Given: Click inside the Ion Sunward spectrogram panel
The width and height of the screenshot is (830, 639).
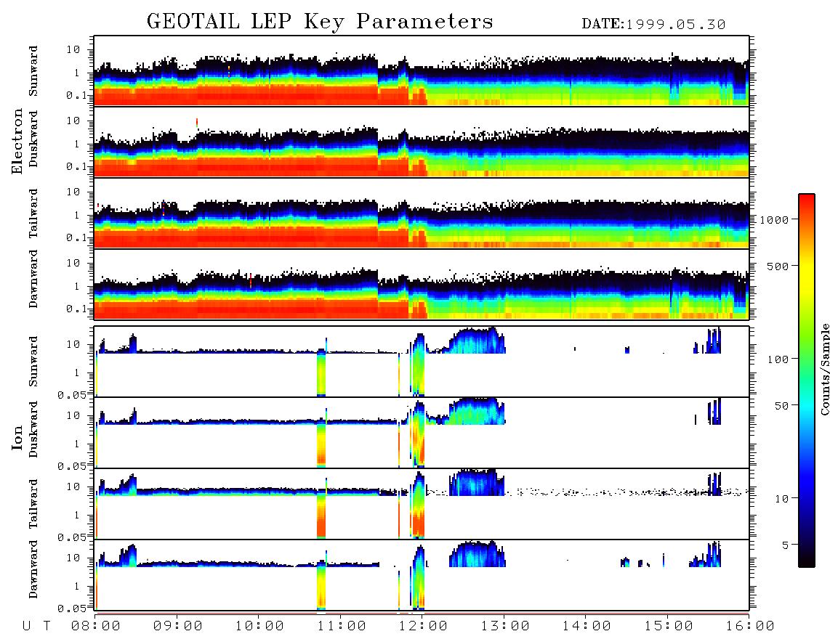Looking at the screenshot, I should [422, 362].
